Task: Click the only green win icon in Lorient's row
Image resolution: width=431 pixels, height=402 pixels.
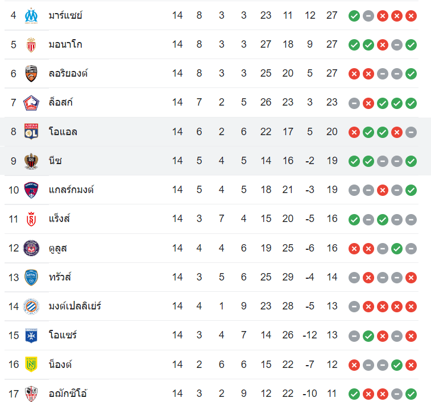Action: coord(411,73)
